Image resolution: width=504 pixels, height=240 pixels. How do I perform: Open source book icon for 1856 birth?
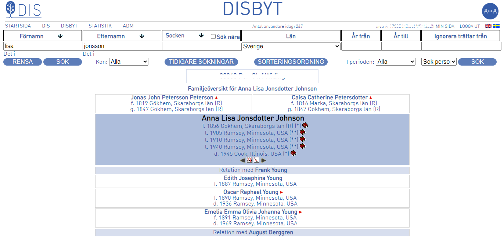(305, 126)
